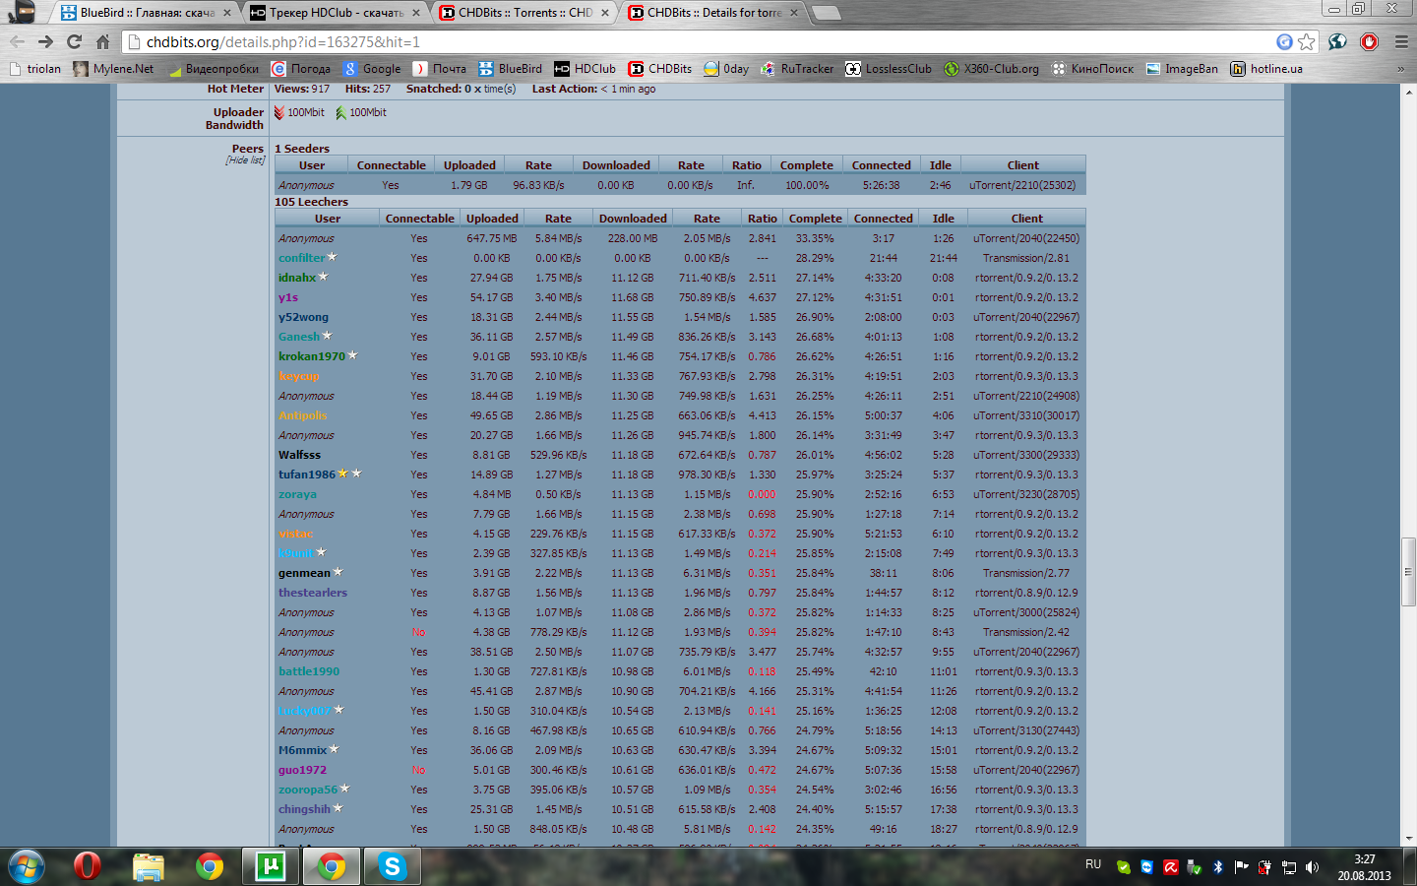Open user tufan1986 profile

click(x=307, y=475)
